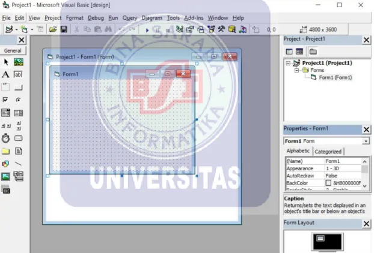Select the DirListBox folder tool
Image resolution: width=374 pixels, height=253 pixels.
5,151
